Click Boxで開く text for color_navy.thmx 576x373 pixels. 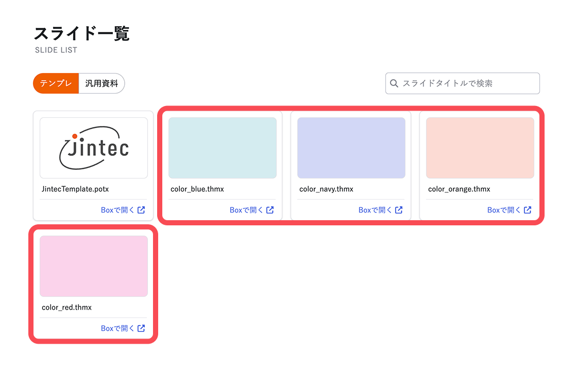coord(375,210)
